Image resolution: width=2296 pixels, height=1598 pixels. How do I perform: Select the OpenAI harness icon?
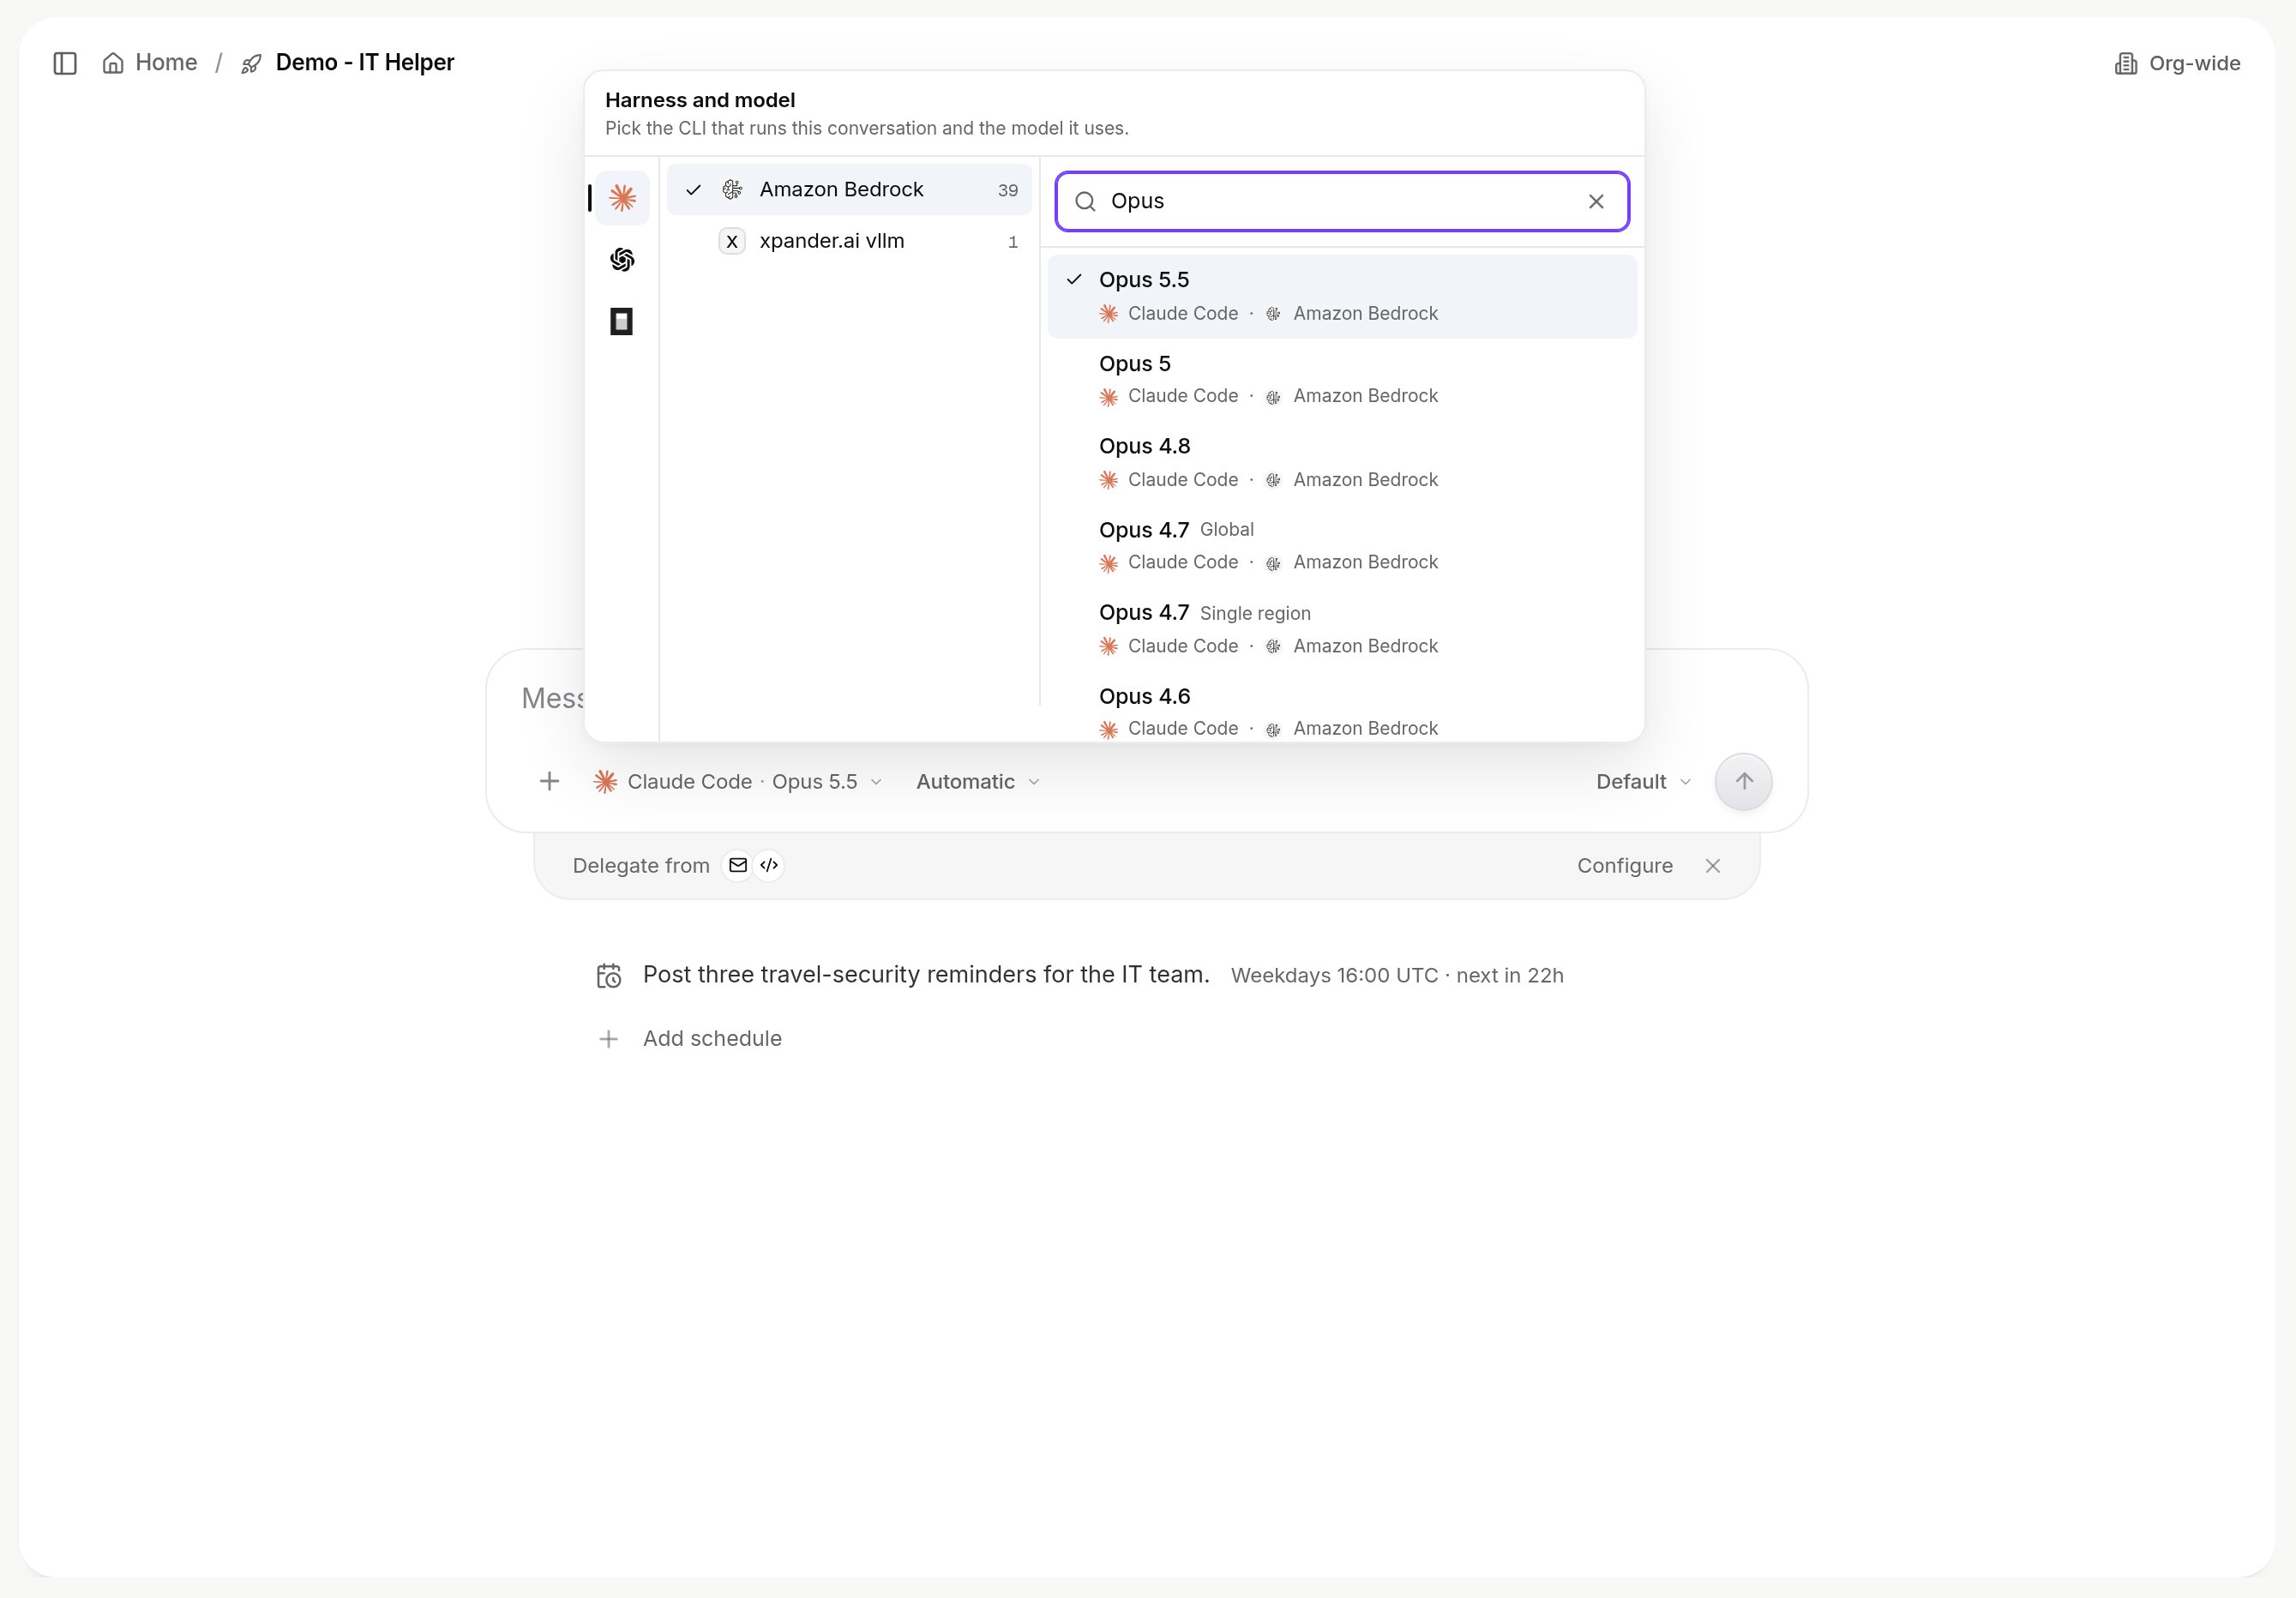click(622, 260)
